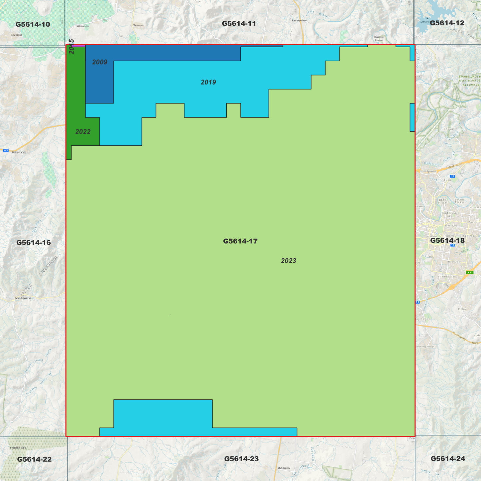The height and width of the screenshot is (481, 481).
Task: Select the LITTLE LIVERPOOL range label
Action: (x=39, y=276)
